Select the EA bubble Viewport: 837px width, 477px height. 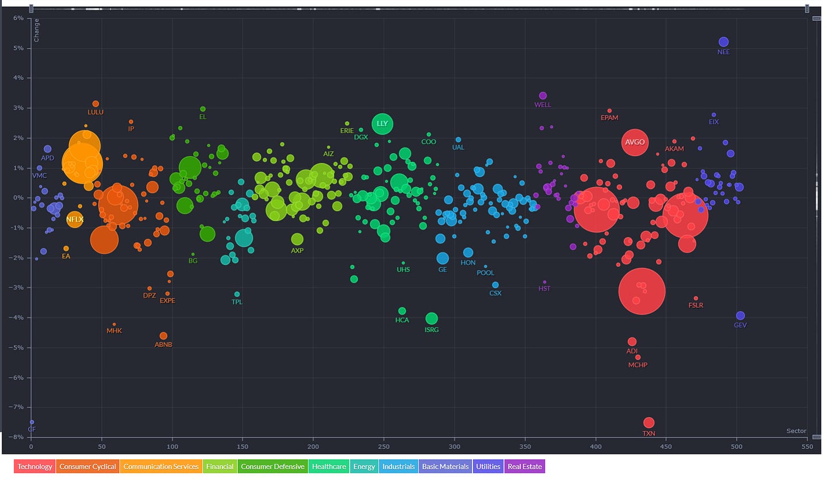66,248
